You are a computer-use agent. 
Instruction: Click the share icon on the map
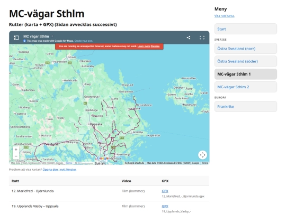[x=189, y=38]
